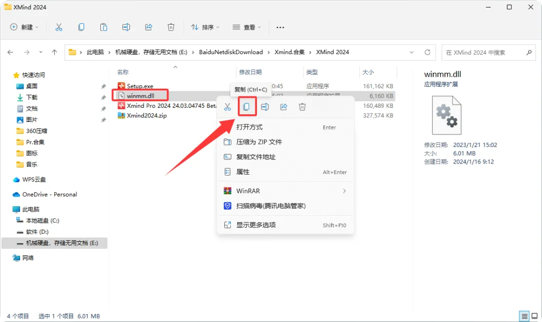Open recent locations chevron dropdown
Viewport: 542px width, 322px height.
coord(41,52)
